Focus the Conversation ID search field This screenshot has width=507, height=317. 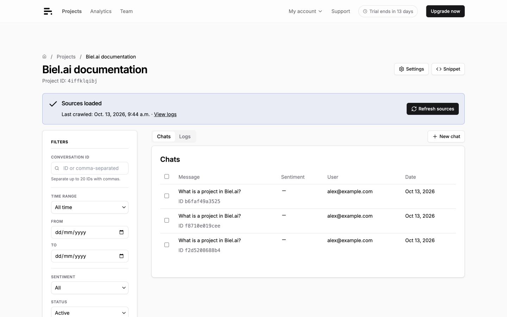(x=90, y=168)
